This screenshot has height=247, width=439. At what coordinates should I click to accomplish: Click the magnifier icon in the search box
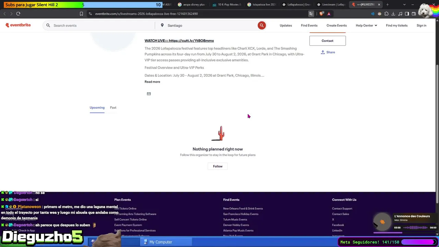[48, 25]
